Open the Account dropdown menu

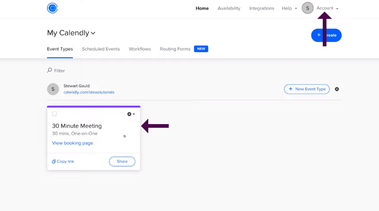coord(327,8)
